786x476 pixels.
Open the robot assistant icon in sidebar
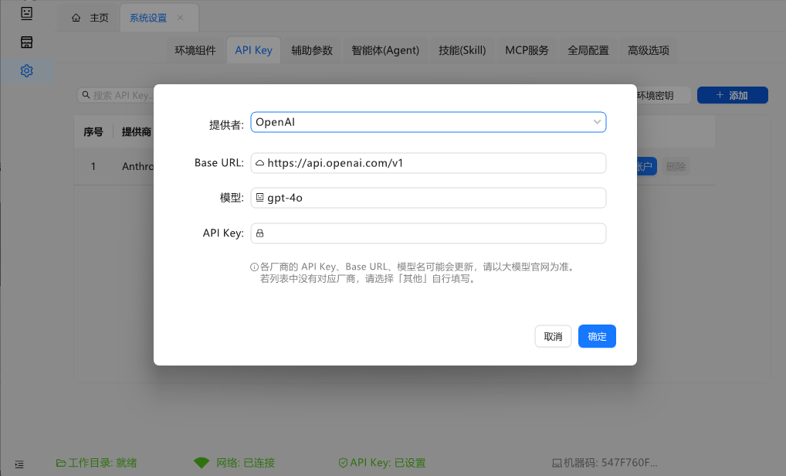coord(26,13)
